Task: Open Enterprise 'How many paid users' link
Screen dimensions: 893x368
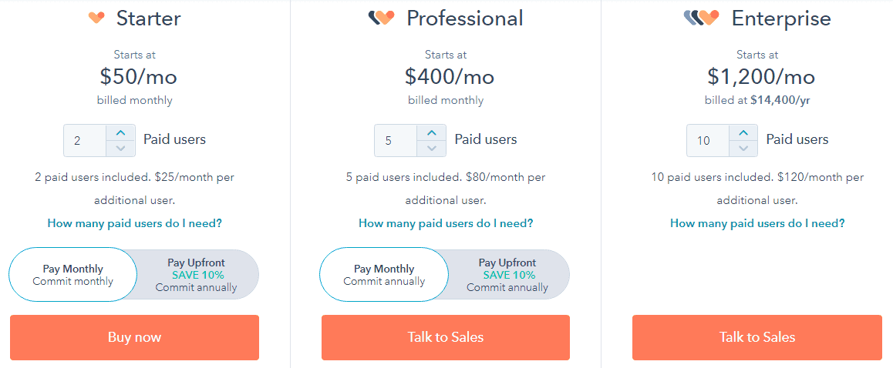Action: point(757,223)
